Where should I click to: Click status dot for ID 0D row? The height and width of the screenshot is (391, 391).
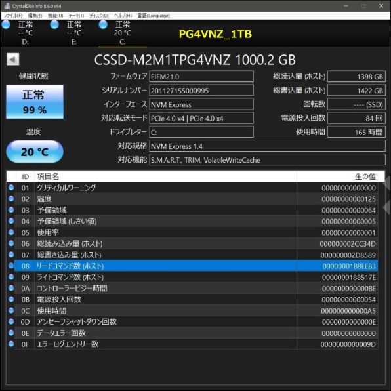coord(11,321)
